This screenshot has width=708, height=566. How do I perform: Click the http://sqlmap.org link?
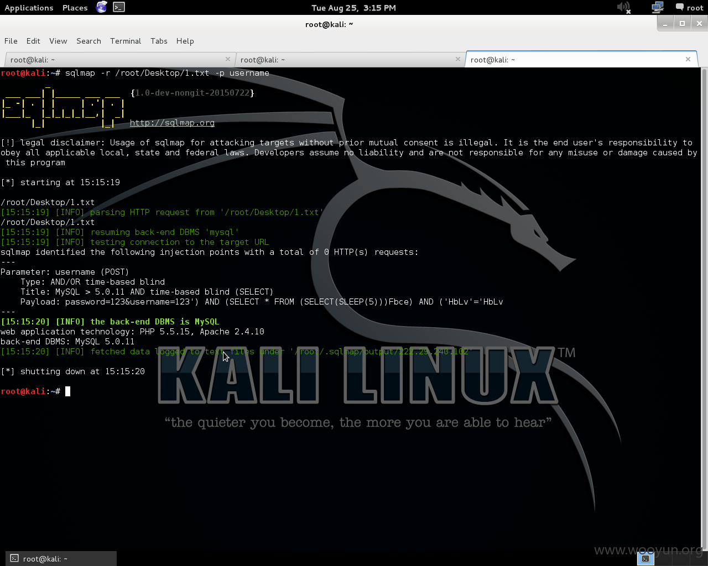point(172,123)
